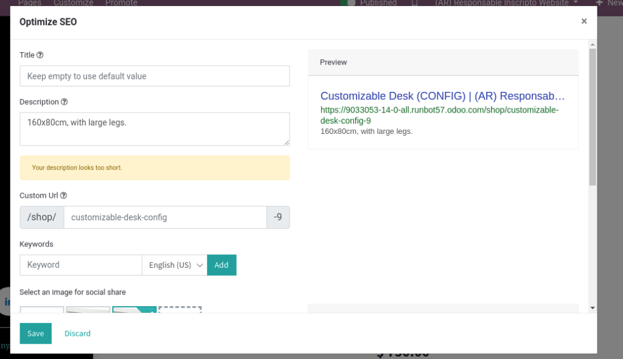Open the Promote menu
The width and height of the screenshot is (623, 359).
pyautogui.click(x=121, y=3)
